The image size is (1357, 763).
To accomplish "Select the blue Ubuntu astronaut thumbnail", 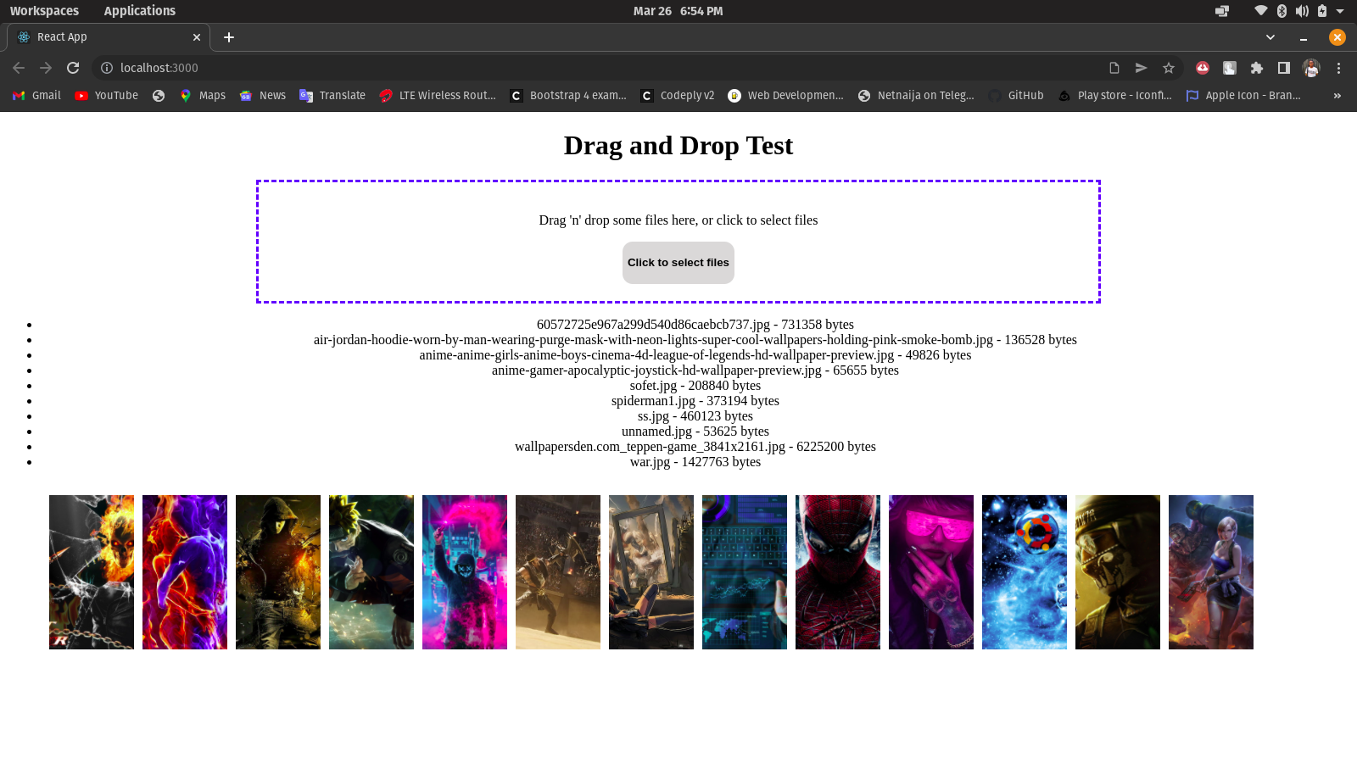I will [1025, 572].
